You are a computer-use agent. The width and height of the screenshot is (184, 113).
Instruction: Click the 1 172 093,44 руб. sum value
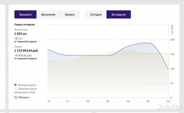[x=26, y=51]
